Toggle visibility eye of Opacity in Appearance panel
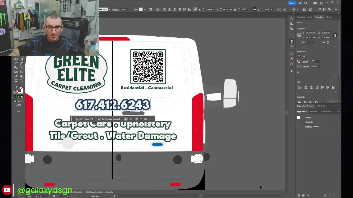The width and height of the screenshot is (353, 198). pos(298,127)
